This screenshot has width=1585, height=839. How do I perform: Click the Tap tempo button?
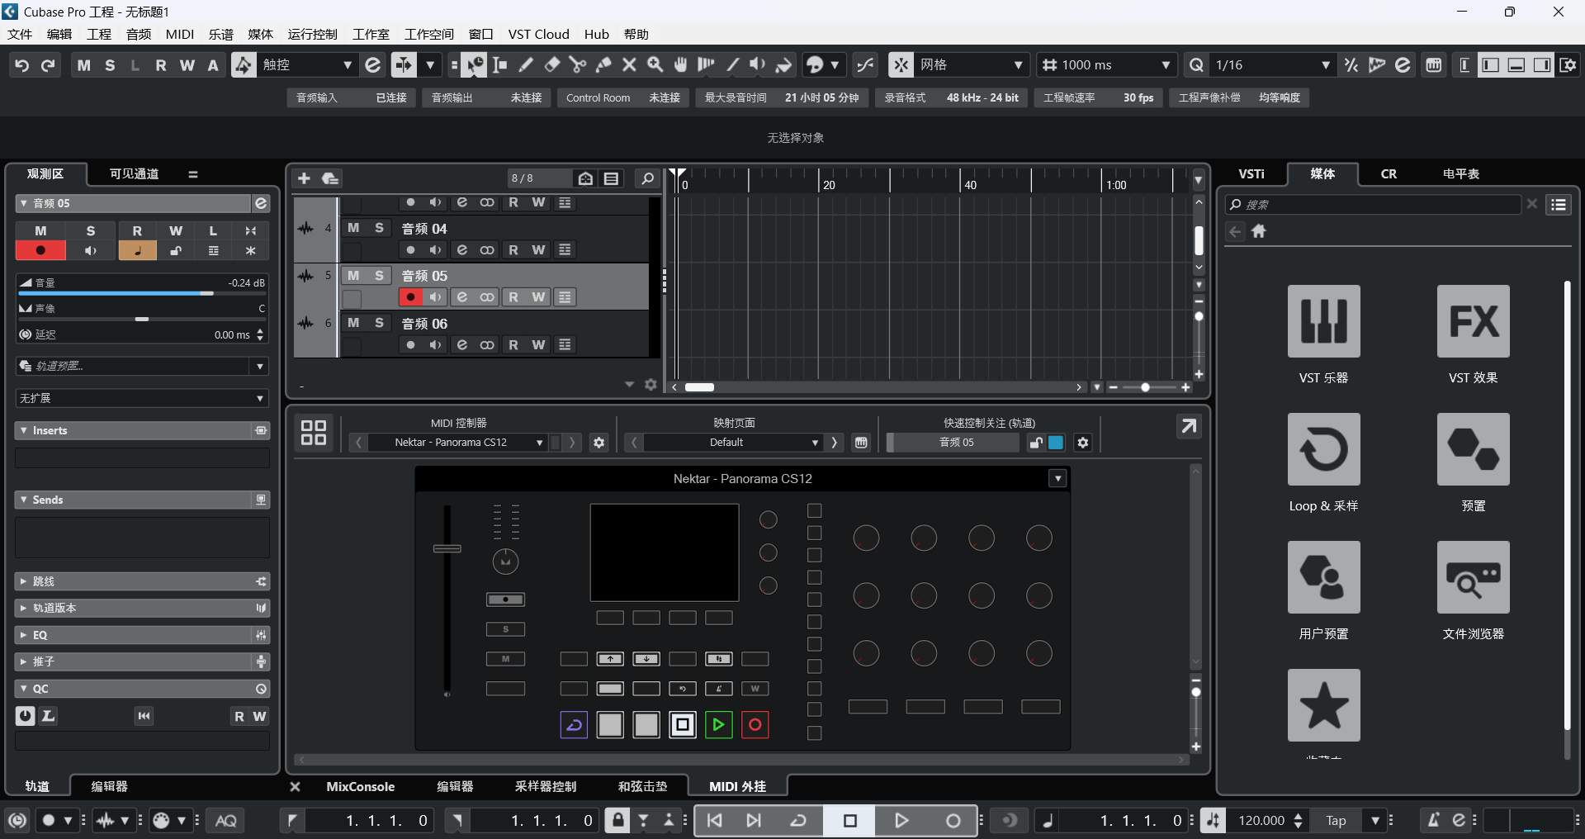point(1336,820)
